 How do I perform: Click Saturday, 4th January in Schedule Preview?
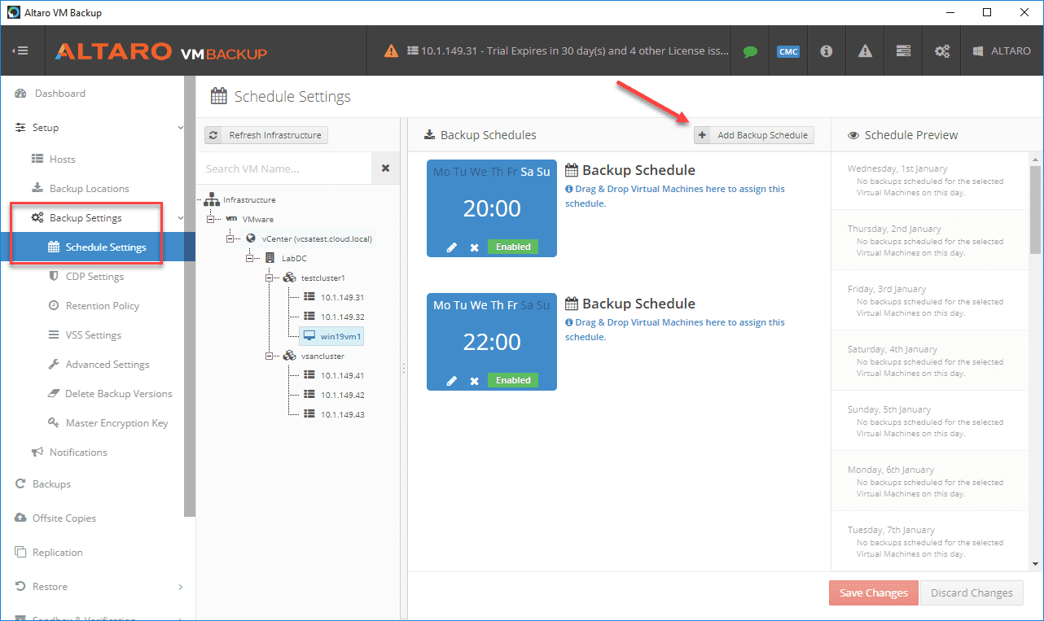click(894, 350)
